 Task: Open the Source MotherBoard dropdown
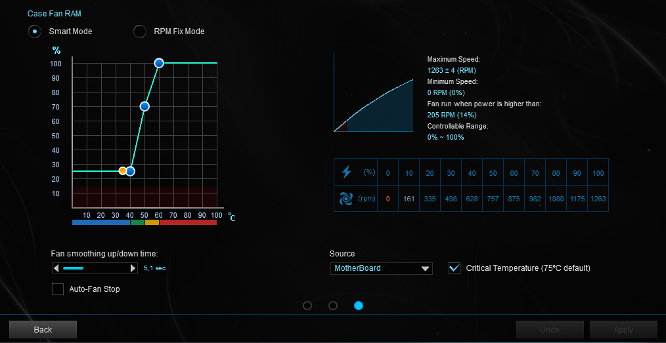(x=381, y=268)
